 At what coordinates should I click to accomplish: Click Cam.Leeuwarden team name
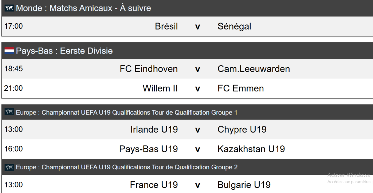pyautogui.click(x=254, y=69)
